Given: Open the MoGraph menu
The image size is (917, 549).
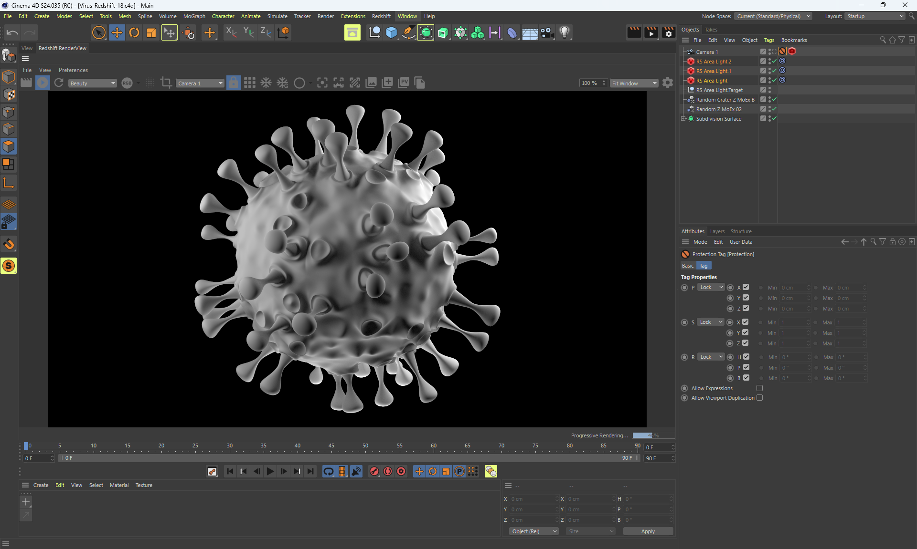Looking at the screenshot, I should coord(194,16).
